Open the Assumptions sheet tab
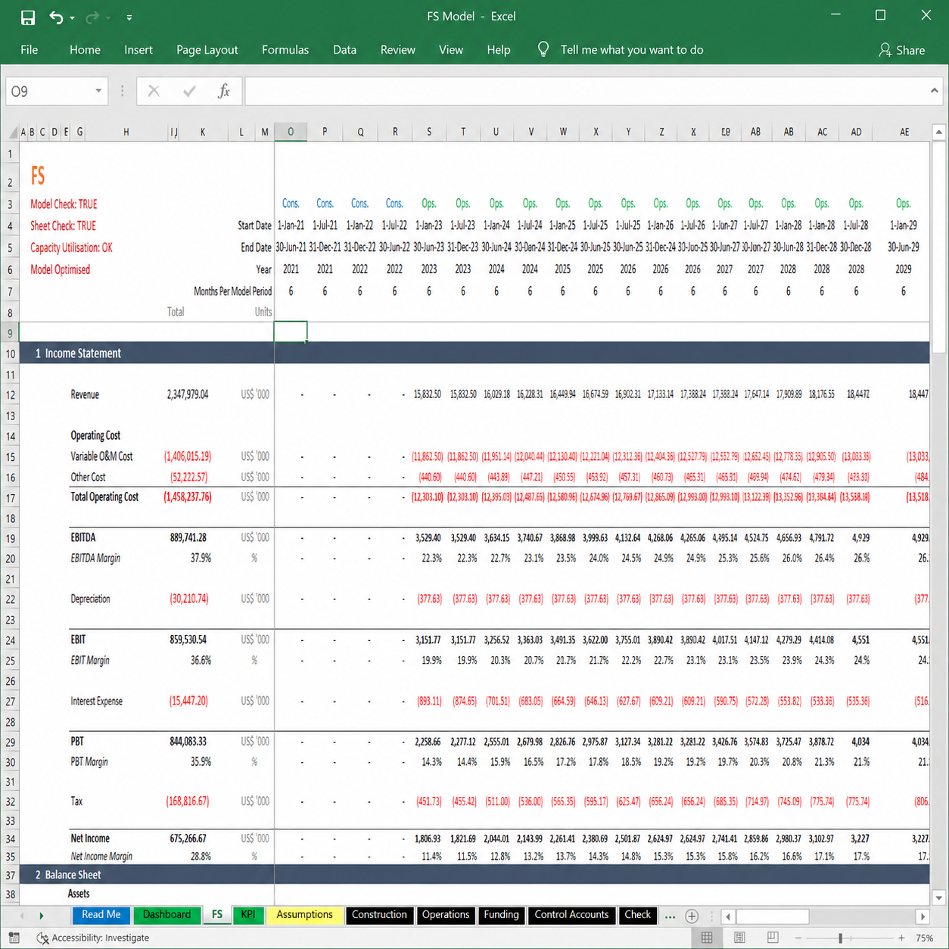The width and height of the screenshot is (949, 949). (x=304, y=915)
